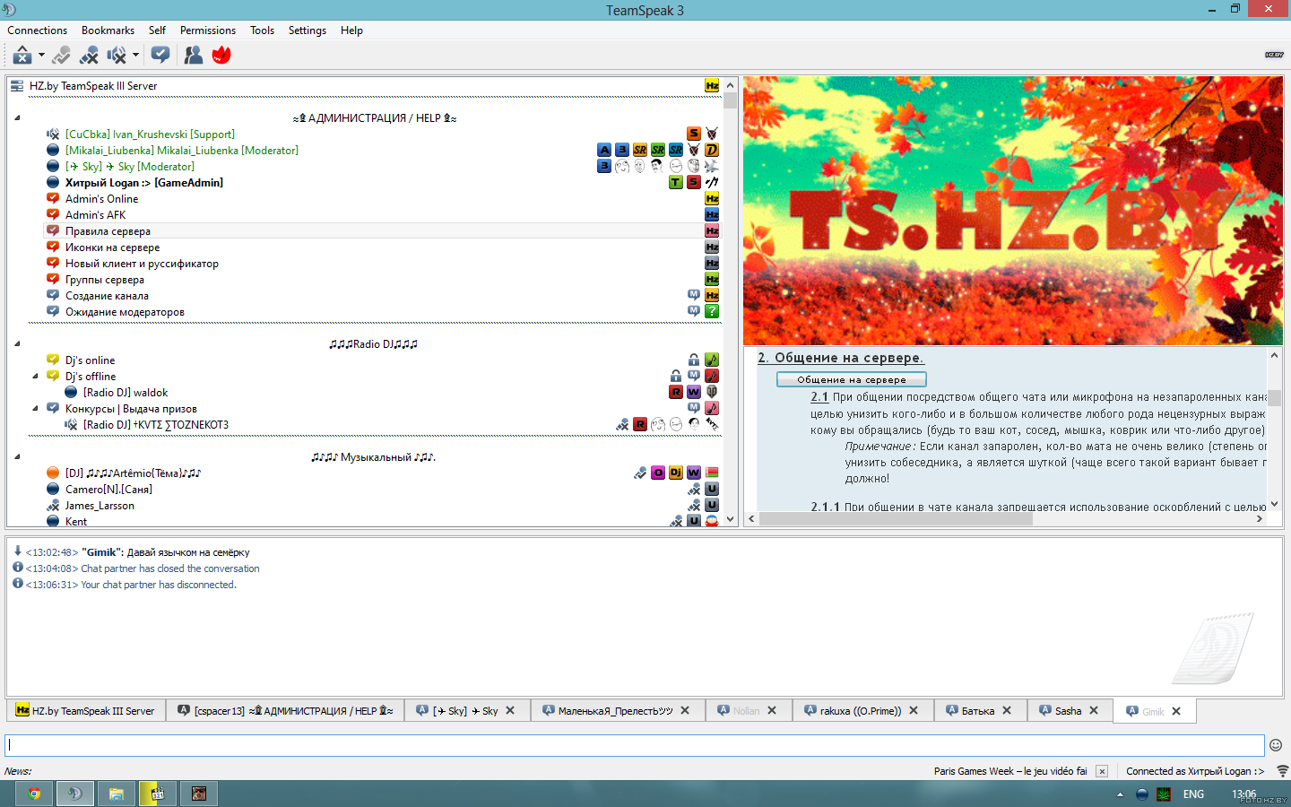Click the info panel vertical scrollbar thumb
This screenshot has width=1291, height=807.
click(1274, 396)
